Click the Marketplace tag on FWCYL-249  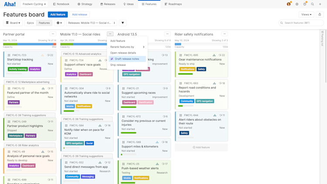[x=16, y=136]
